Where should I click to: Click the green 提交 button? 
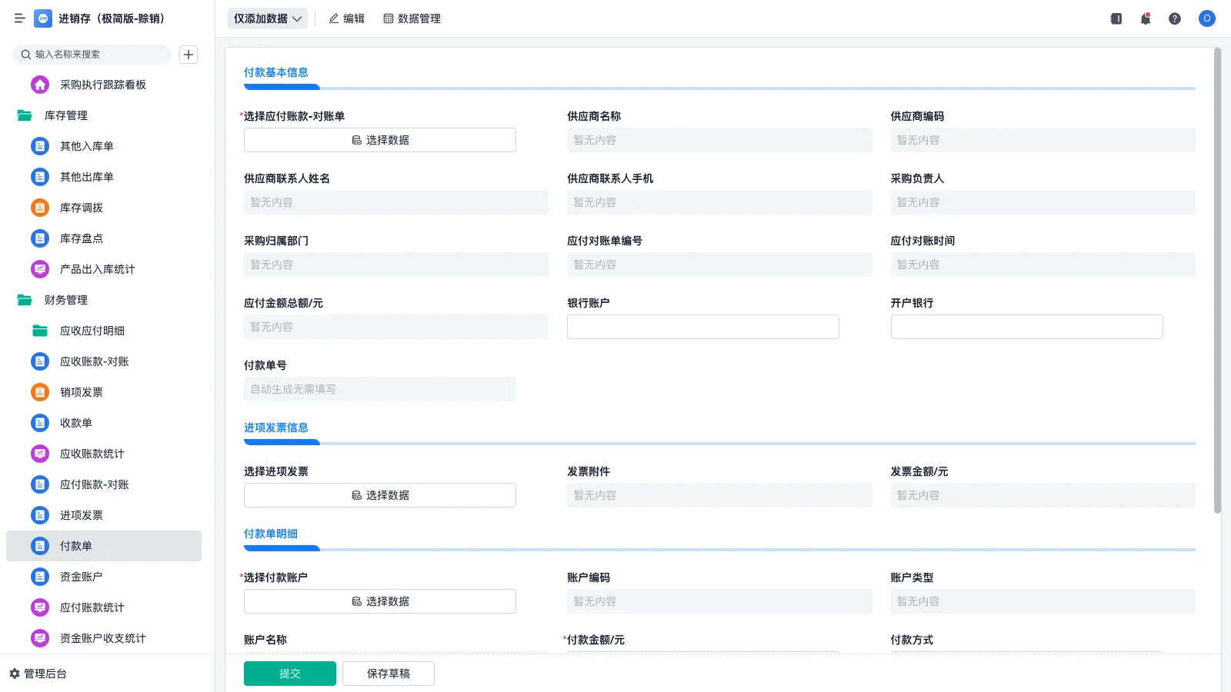click(290, 674)
